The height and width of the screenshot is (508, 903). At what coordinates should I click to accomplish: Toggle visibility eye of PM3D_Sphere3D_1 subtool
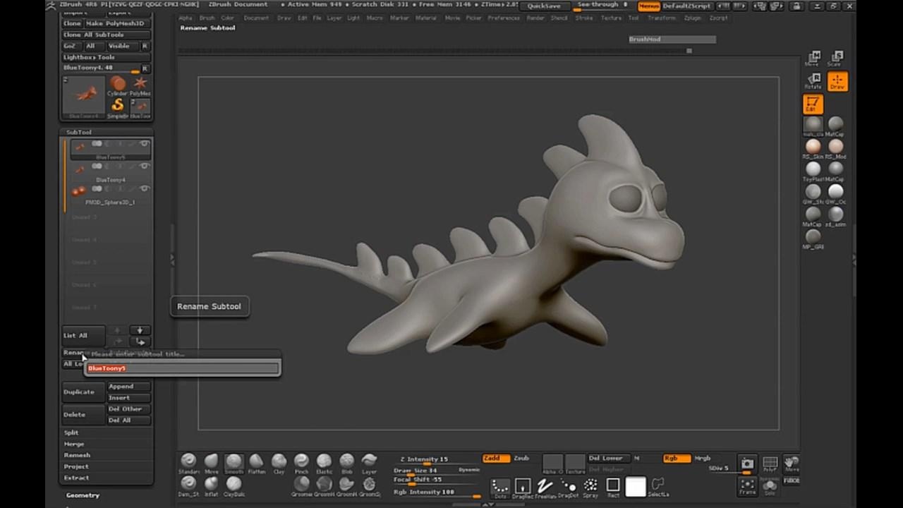click(145, 189)
